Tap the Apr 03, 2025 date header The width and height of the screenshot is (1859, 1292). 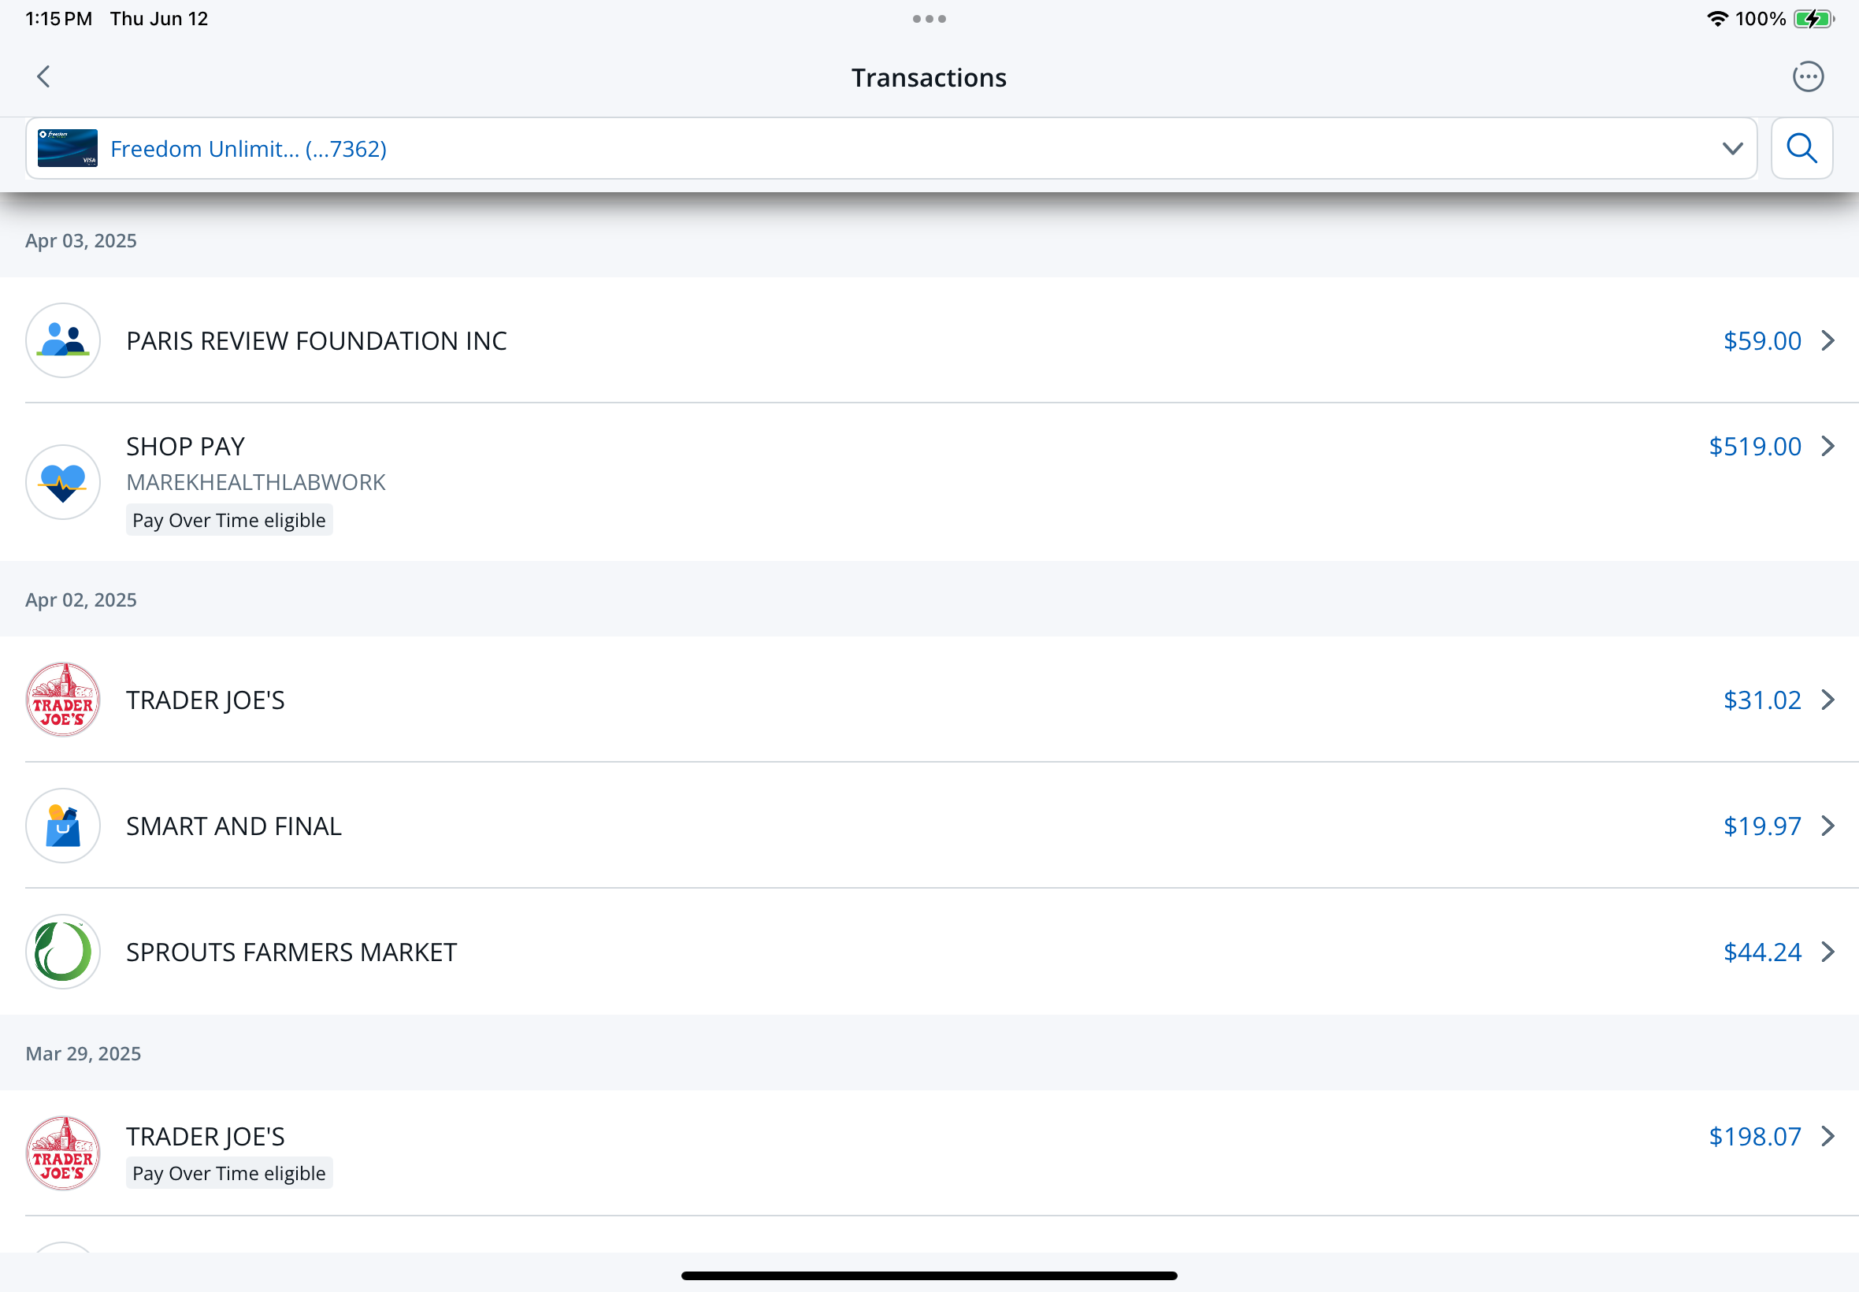(x=81, y=240)
